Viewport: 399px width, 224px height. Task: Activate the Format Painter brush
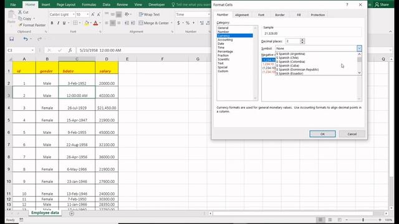pyautogui.click(x=21, y=25)
